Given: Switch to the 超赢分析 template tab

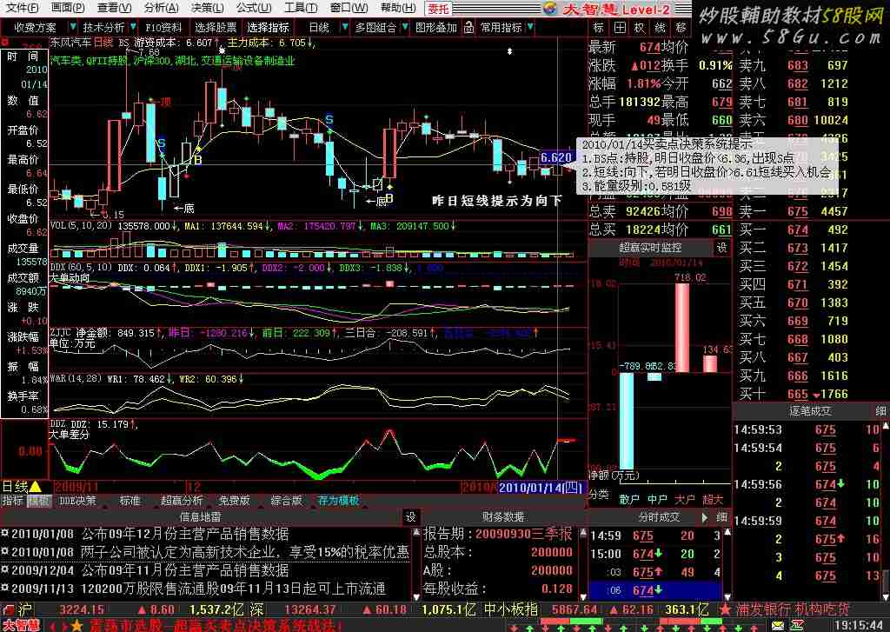Looking at the screenshot, I should 182,501.
